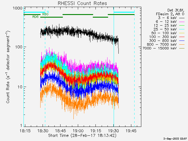Click the black line swatch for 3 - 6 keV
Screen dimensions: 188x141
point(182,18)
